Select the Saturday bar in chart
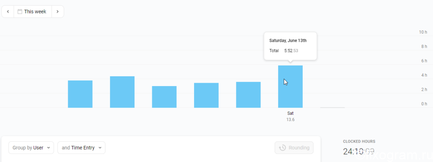 (290, 86)
